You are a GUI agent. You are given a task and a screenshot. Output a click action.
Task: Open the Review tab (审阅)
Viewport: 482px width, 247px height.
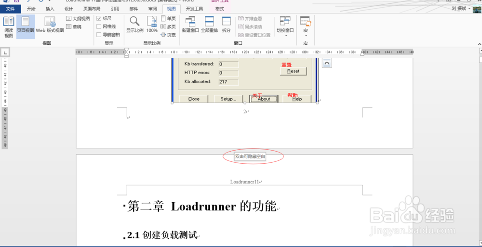pyautogui.click(x=152, y=9)
